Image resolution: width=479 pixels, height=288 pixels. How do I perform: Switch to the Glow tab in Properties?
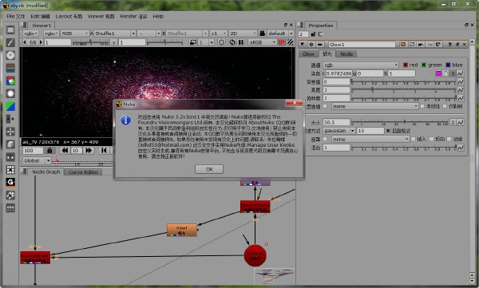[308, 53]
